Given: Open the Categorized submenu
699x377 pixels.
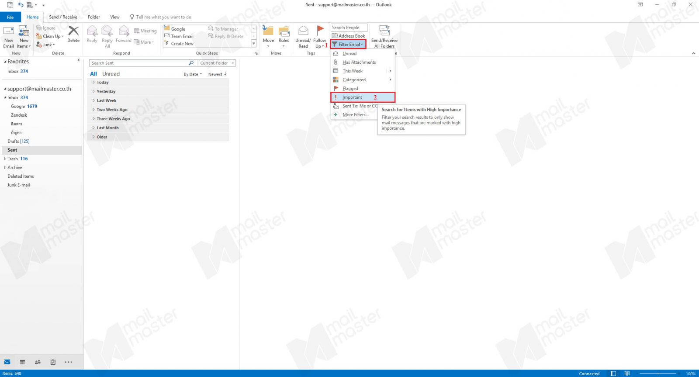Looking at the screenshot, I should click(x=363, y=80).
